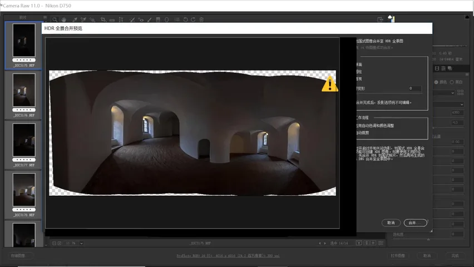This screenshot has height=267, width=474.
Task: Select the Color Sampler tool
Action: coord(83,19)
